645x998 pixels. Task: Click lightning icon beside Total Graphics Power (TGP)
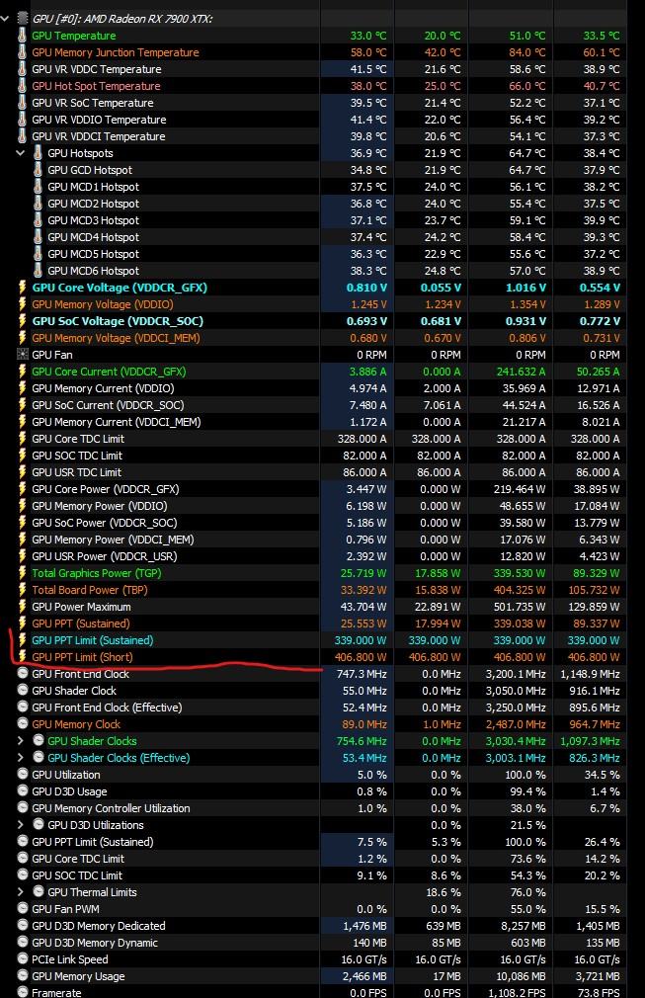tap(23, 573)
